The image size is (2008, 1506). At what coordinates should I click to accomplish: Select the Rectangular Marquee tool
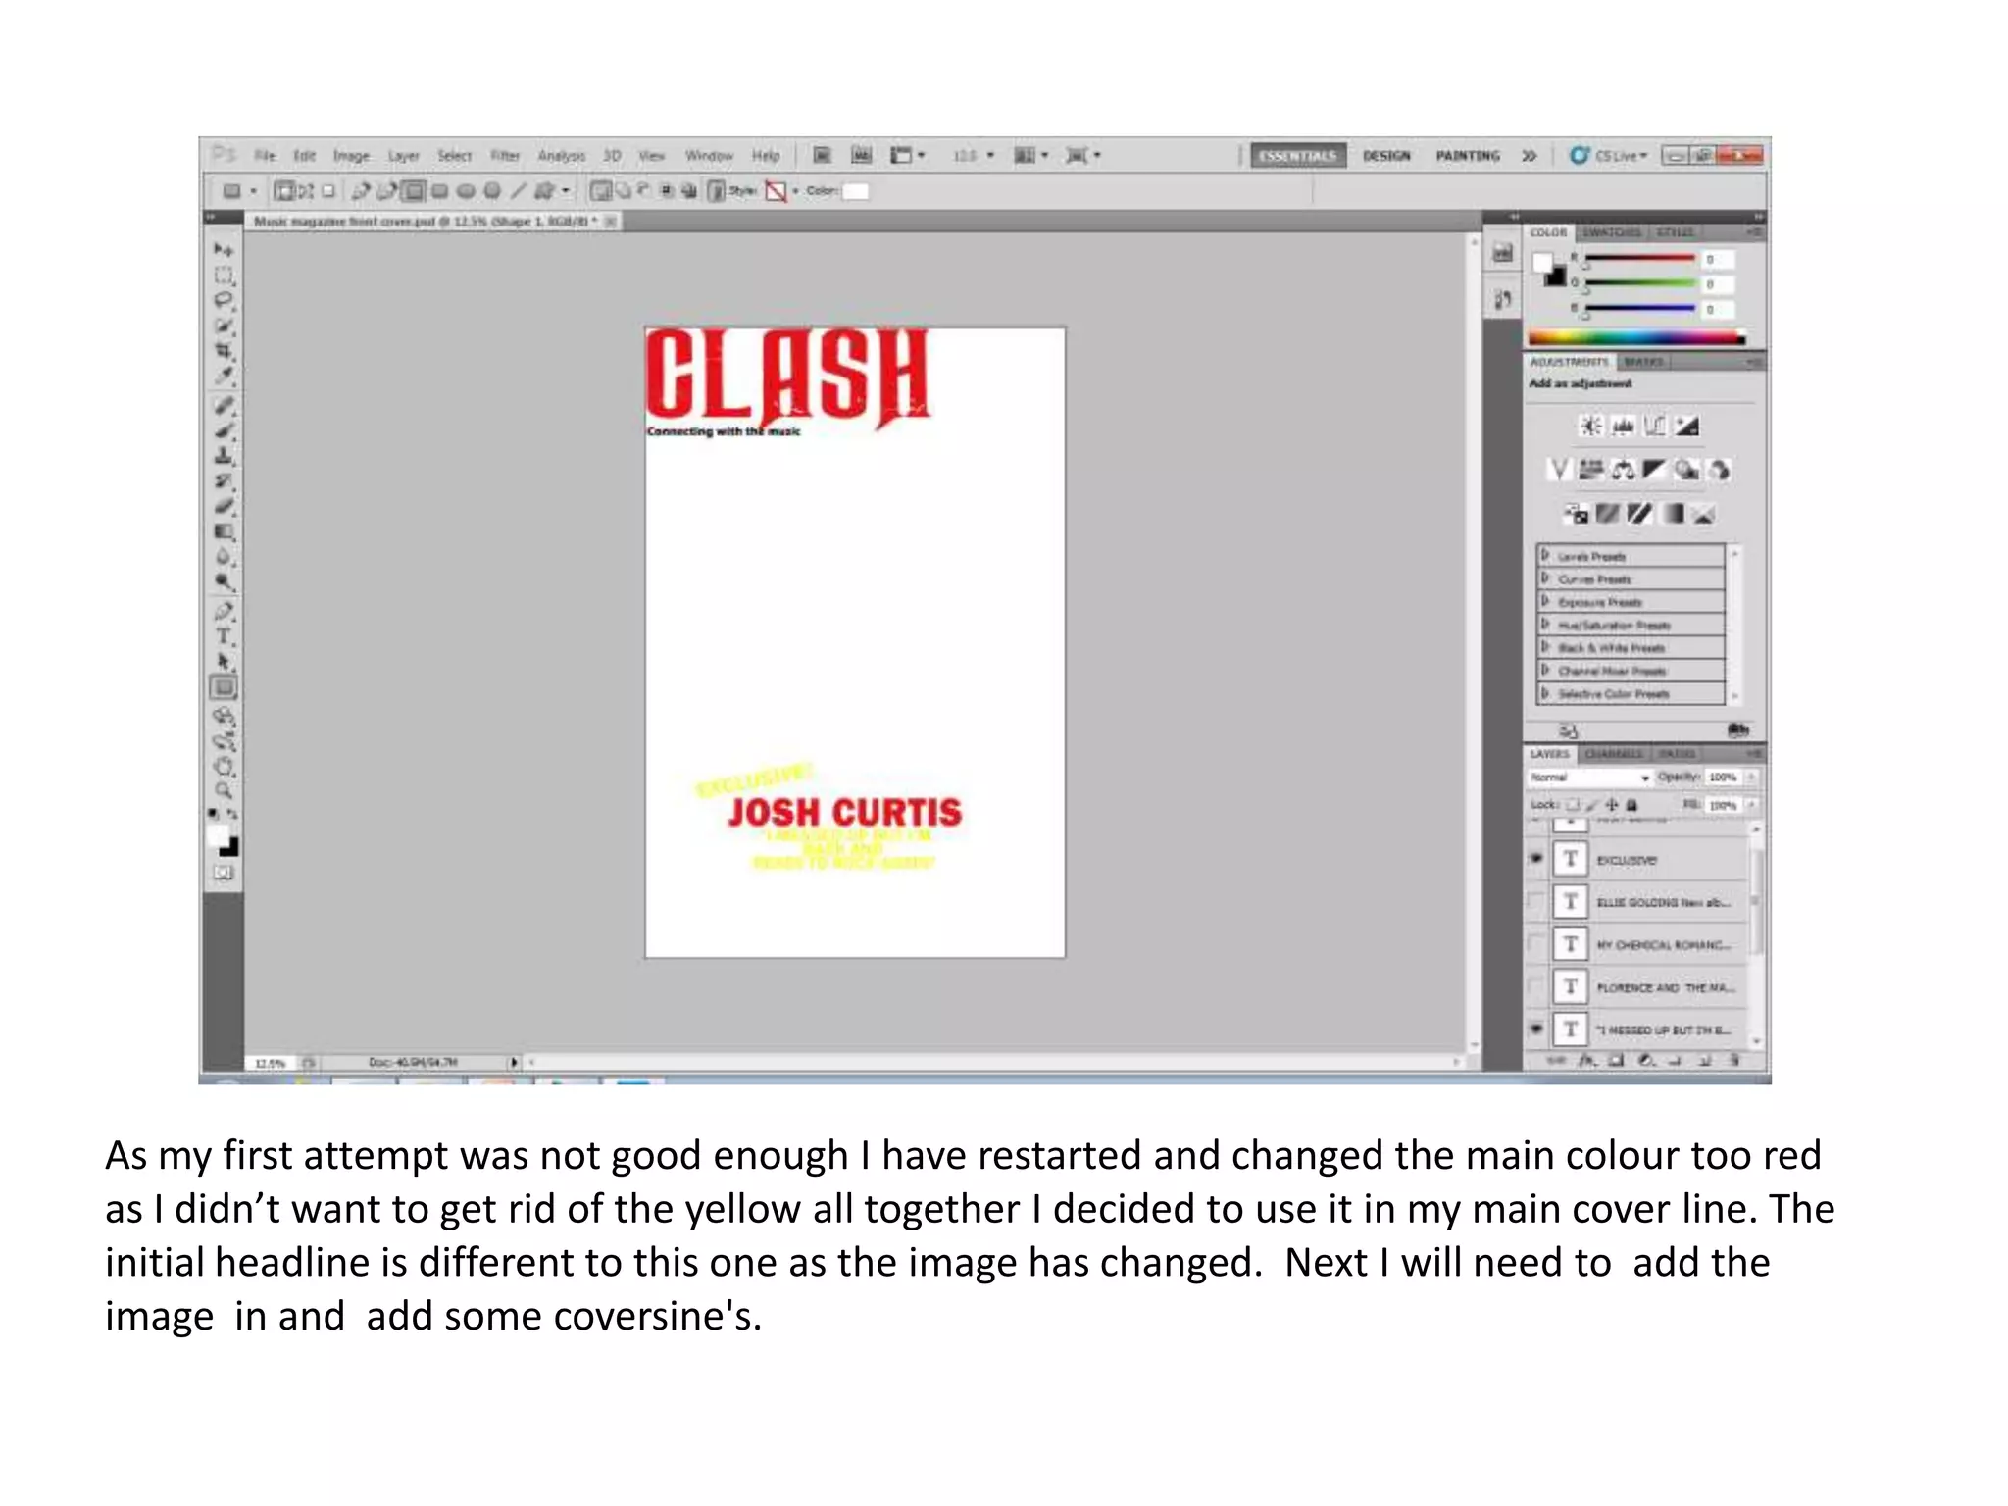224,276
